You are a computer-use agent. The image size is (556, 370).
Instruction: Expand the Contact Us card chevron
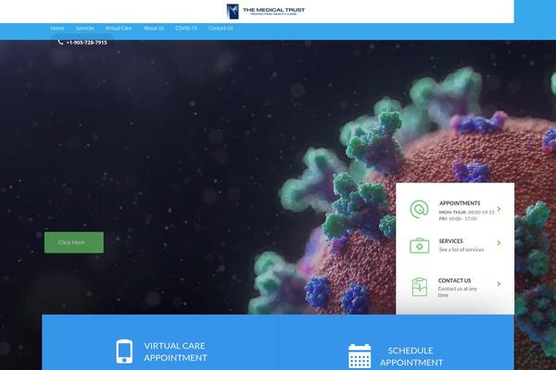click(499, 284)
